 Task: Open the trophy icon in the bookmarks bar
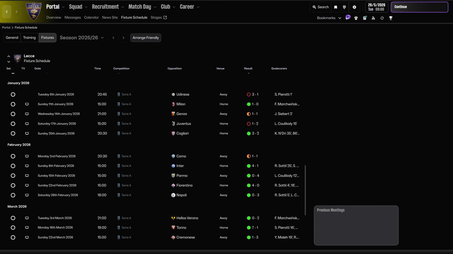(x=391, y=18)
